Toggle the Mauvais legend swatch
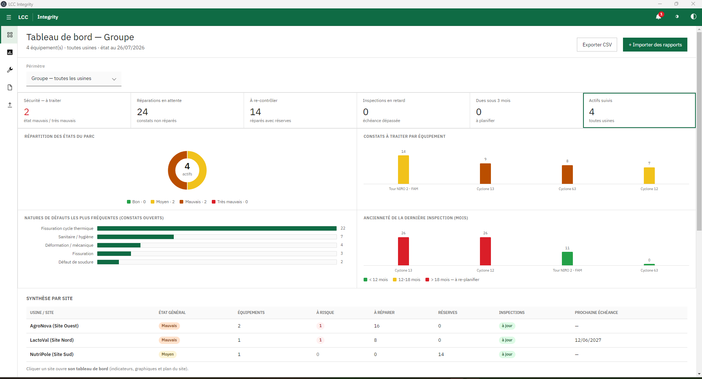Viewport: 702px width, 379px height. click(x=181, y=202)
